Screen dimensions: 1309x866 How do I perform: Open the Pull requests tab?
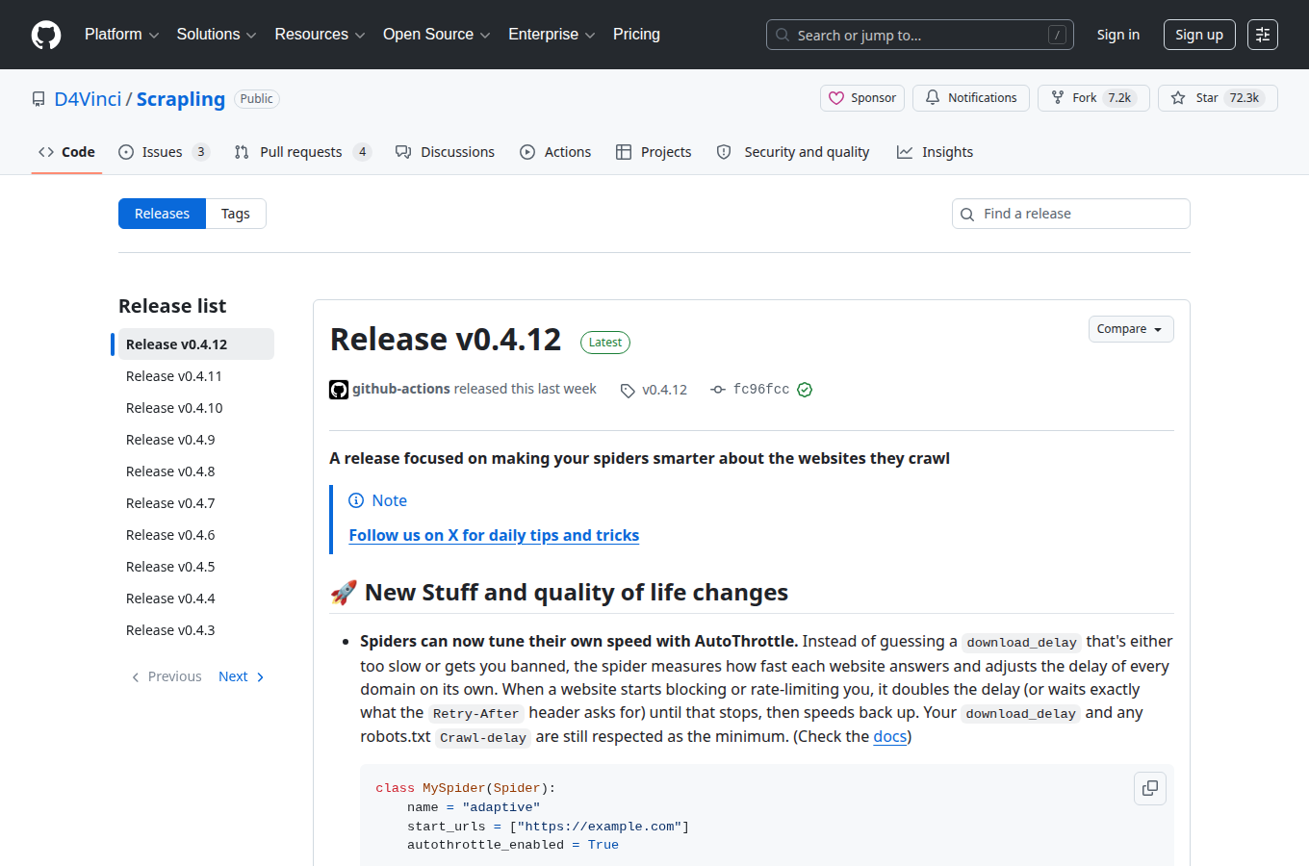(302, 152)
